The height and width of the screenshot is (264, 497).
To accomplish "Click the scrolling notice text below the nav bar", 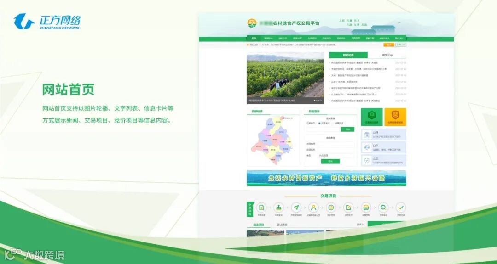I will 299,45.
